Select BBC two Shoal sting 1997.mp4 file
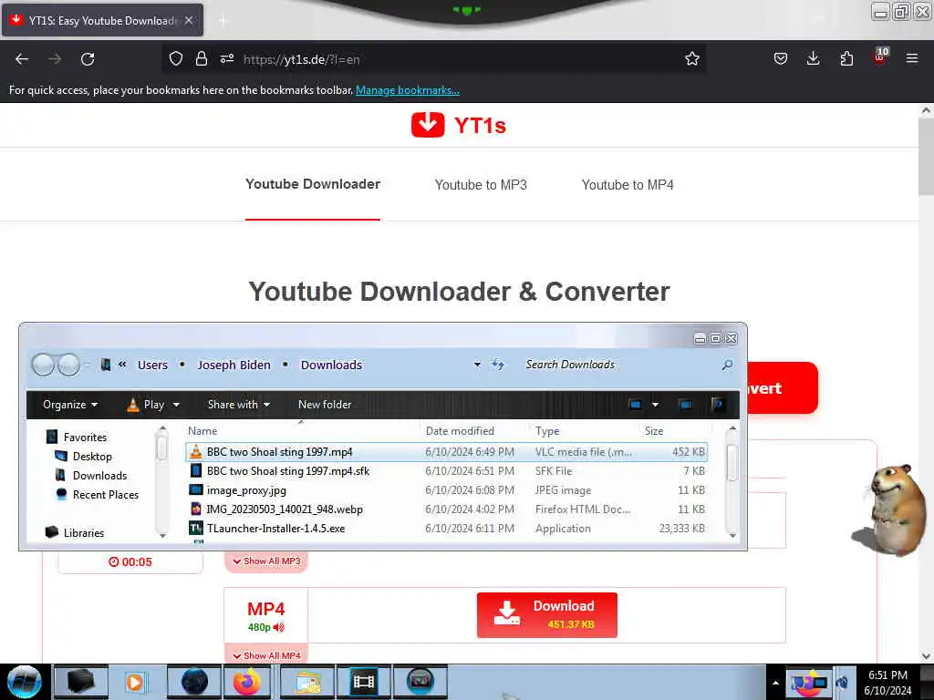 (x=446, y=452)
